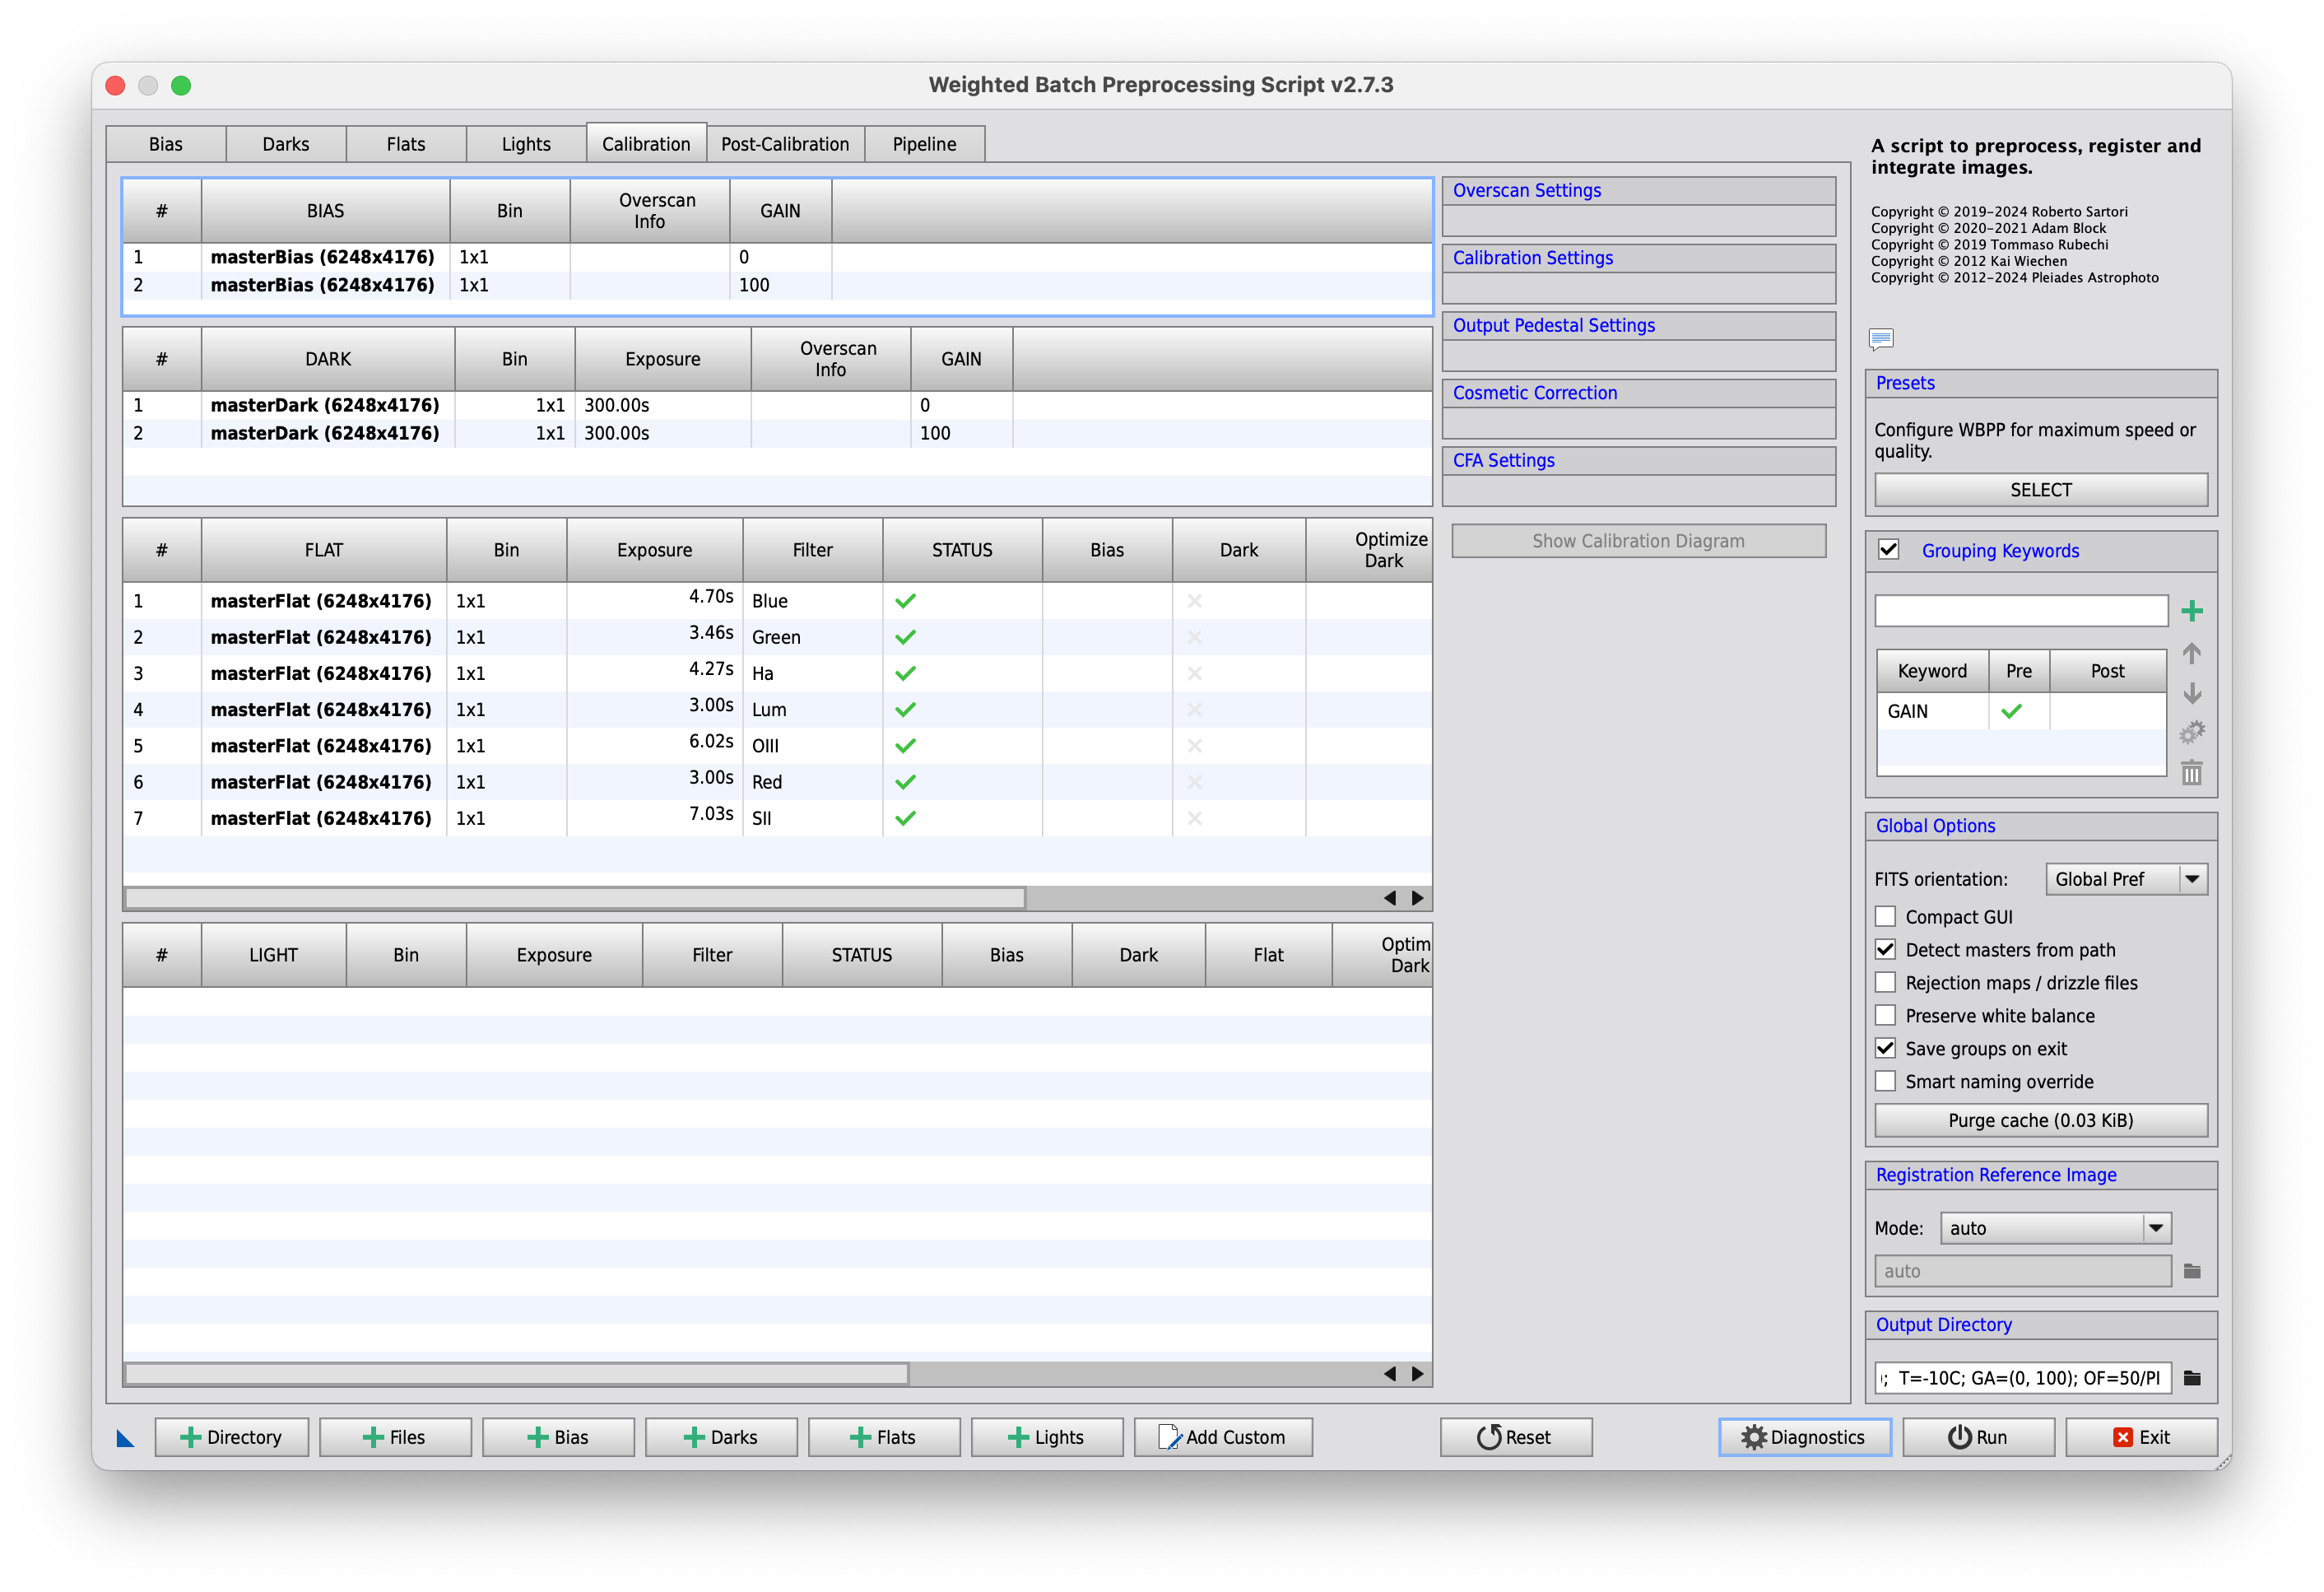2324x1592 pixels.
Task: Add a Directory with plus button
Action: pyautogui.click(x=232, y=1437)
